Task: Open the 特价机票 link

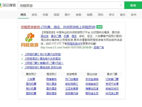Action: pyautogui.click(x=31, y=89)
